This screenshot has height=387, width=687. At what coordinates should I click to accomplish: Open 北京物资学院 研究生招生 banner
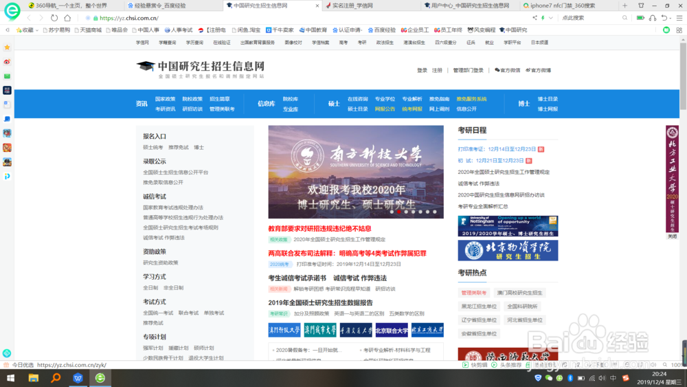click(508, 250)
